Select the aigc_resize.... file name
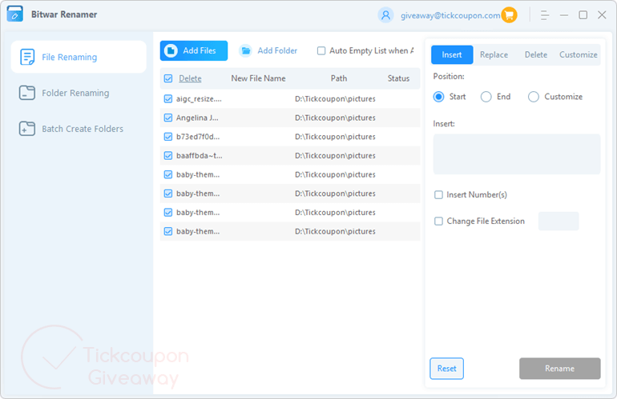This screenshot has width=617, height=399. coord(199,99)
